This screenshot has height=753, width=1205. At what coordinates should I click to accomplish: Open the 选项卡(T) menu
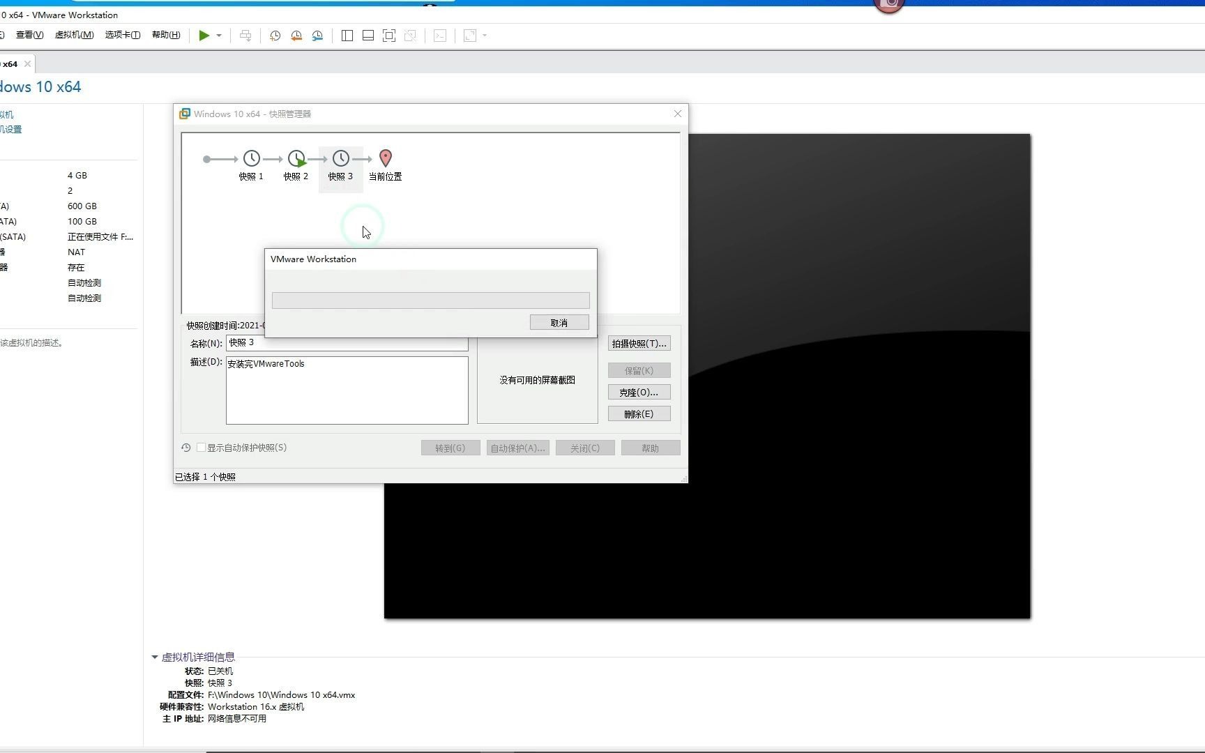click(123, 35)
